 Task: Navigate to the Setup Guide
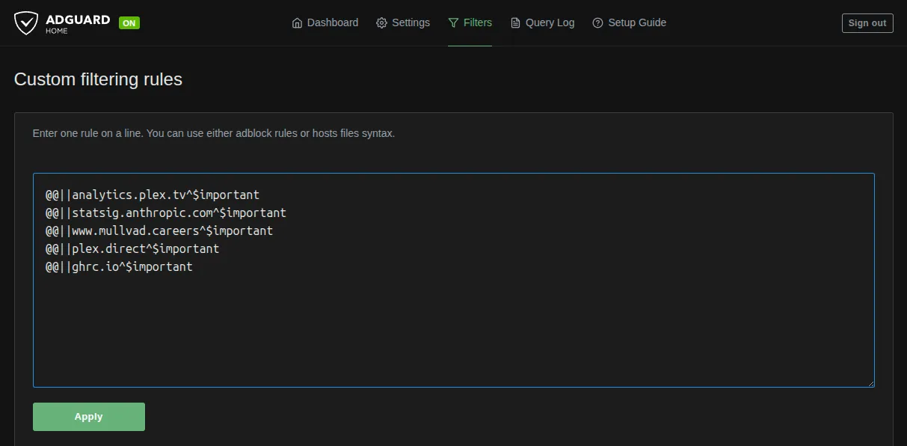(x=637, y=22)
